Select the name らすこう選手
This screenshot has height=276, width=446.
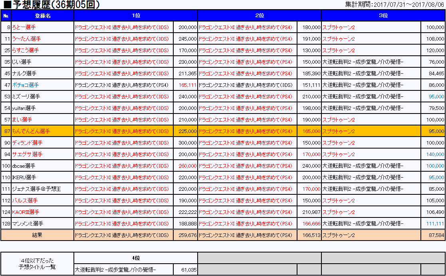25,51
